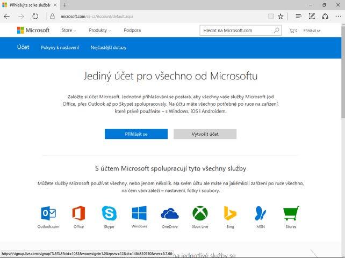This screenshot has width=345, height=258.
Task: Open reading view book icon
Action: point(271,16)
